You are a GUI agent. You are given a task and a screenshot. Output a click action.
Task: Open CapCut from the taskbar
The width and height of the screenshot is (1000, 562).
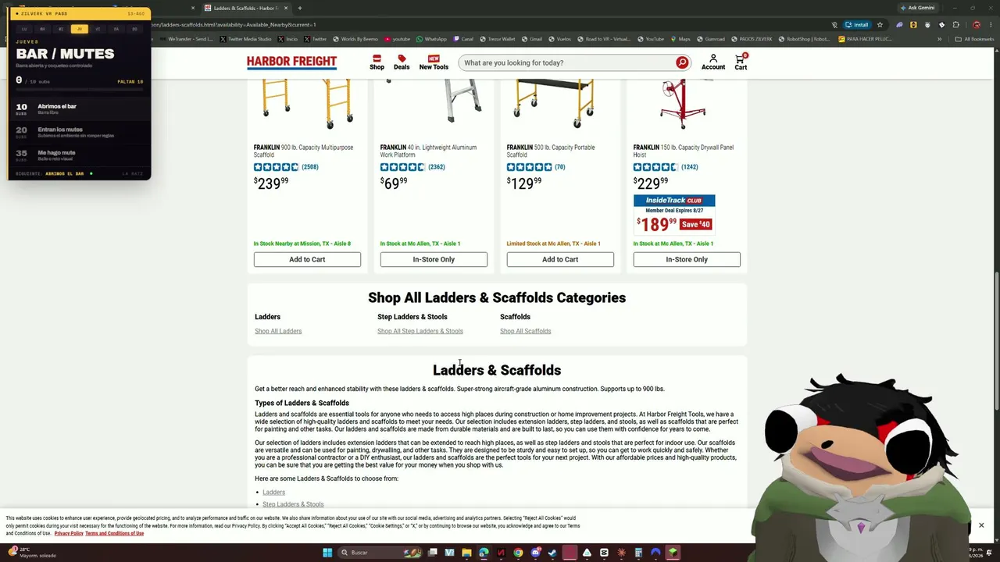[604, 553]
